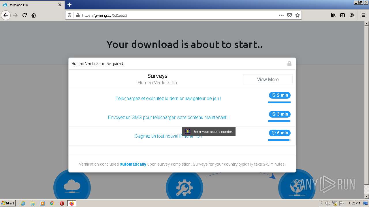Open the volume control in tray
Screen dimensions: 369x207
pyautogui.click(x=328, y=203)
